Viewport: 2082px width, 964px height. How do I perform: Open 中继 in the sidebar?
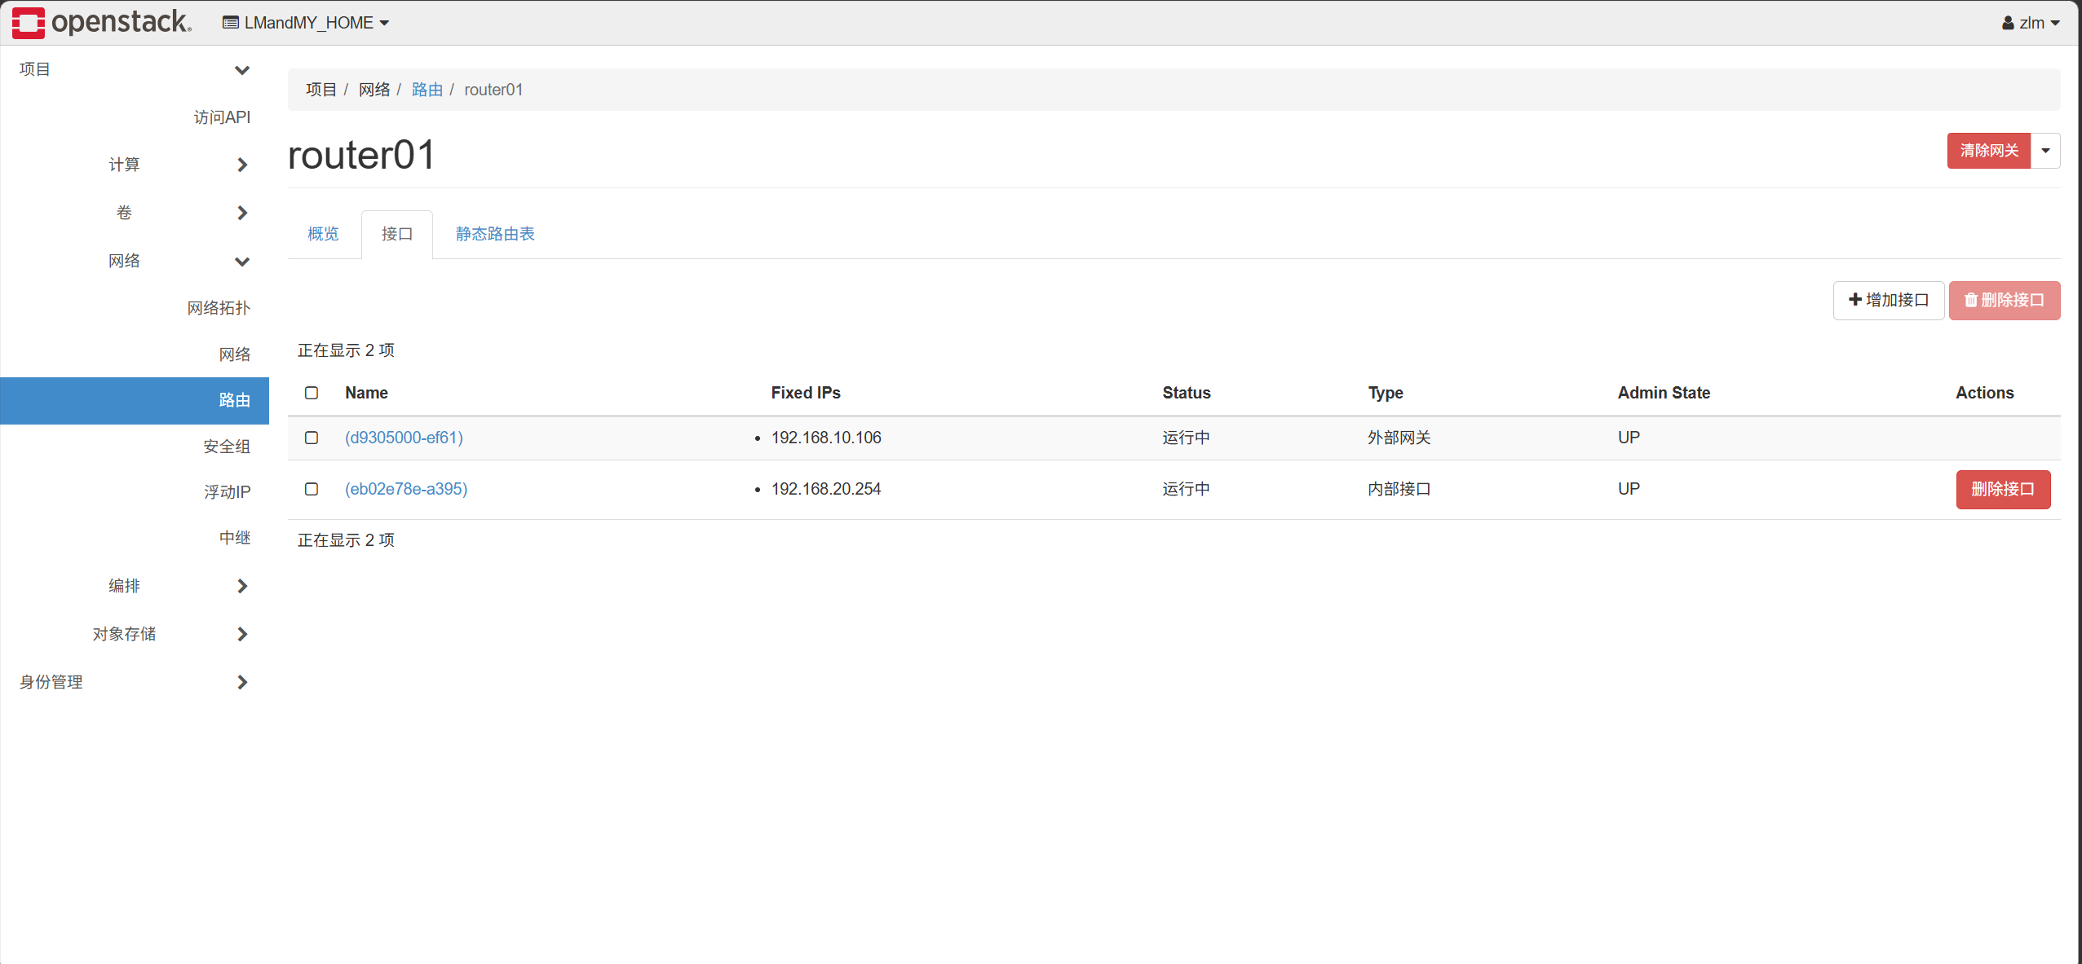point(235,538)
